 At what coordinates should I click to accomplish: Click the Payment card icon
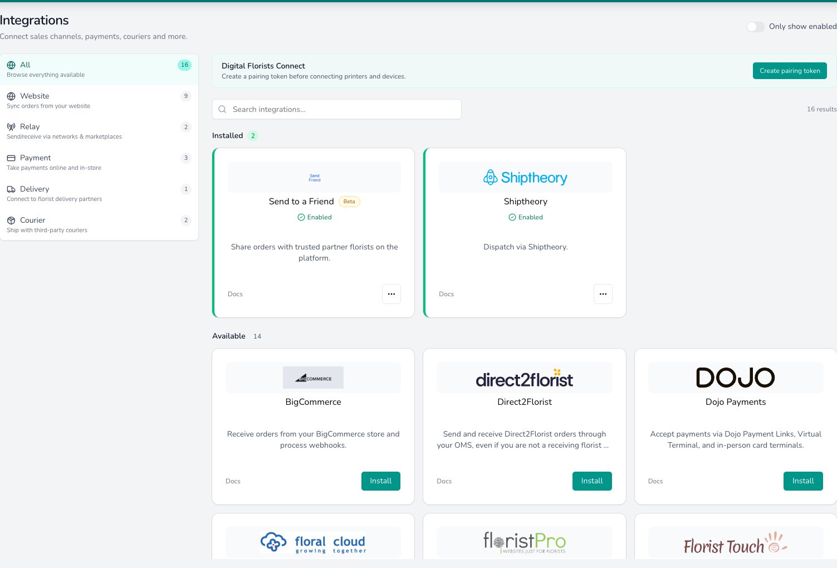coord(11,158)
